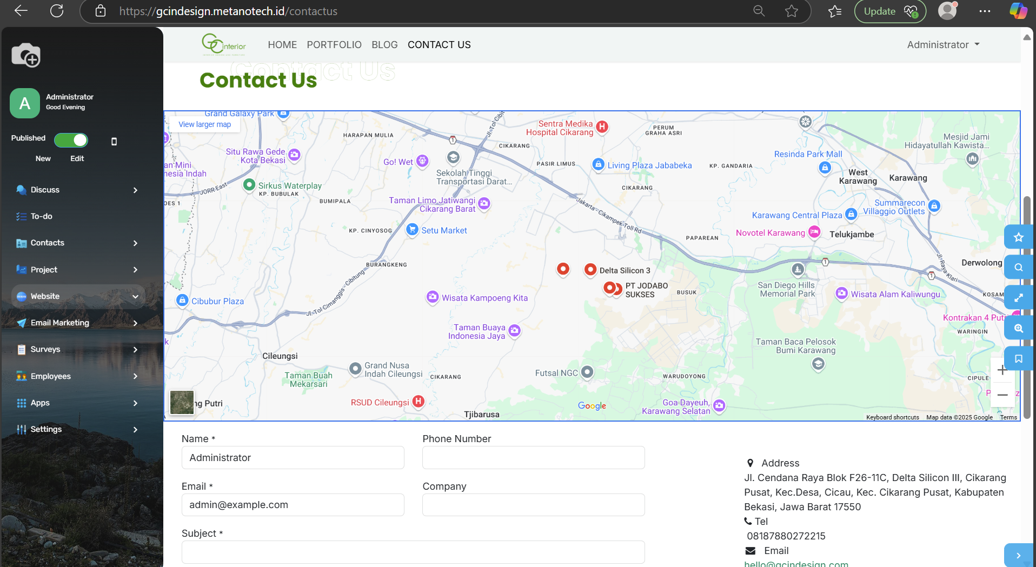Click the Sentra Medika Hospital marker

point(602,127)
